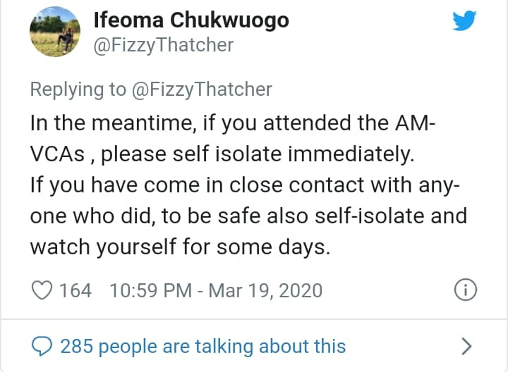Open the tweet info icon
The width and height of the screenshot is (508, 372).
(x=466, y=290)
